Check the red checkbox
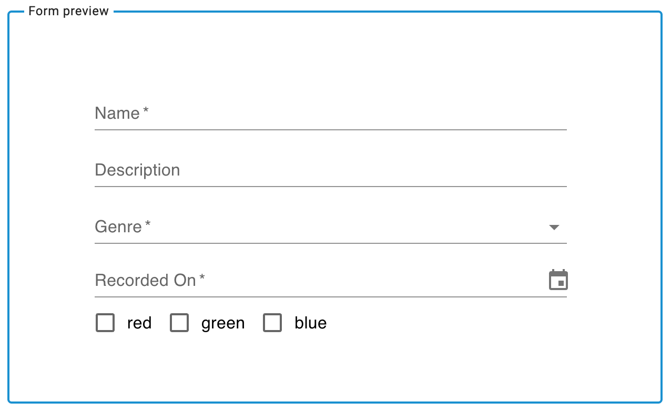The image size is (671, 412). 105,323
